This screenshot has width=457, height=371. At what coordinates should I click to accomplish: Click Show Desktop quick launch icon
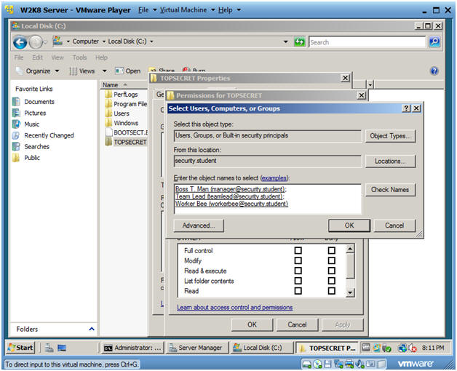(62, 348)
